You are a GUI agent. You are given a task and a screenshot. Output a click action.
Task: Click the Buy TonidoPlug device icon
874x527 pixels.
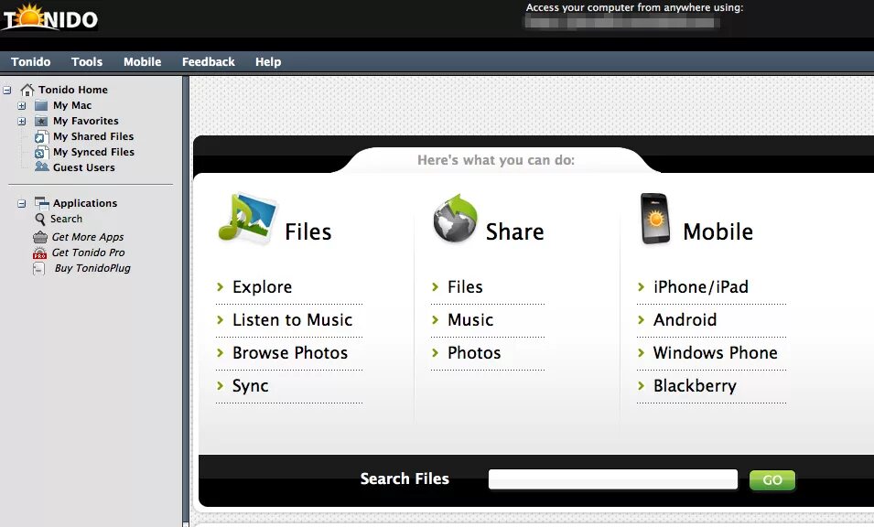pyautogui.click(x=39, y=268)
